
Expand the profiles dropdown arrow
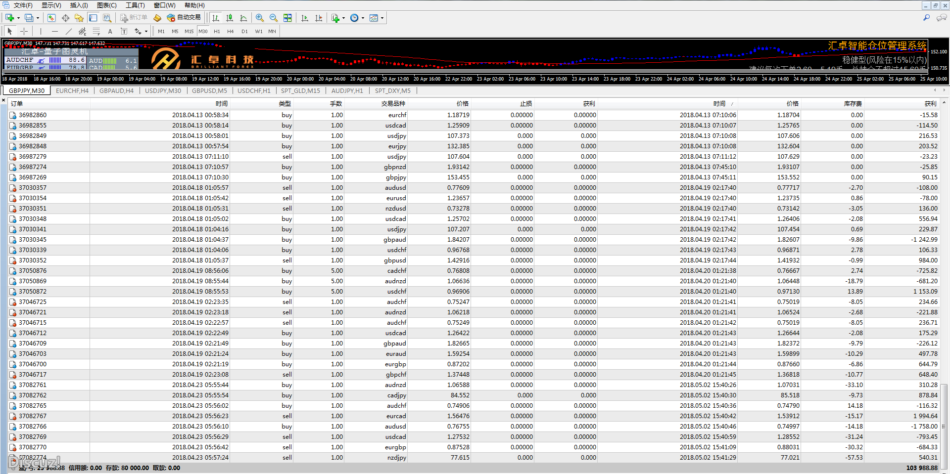(38, 18)
